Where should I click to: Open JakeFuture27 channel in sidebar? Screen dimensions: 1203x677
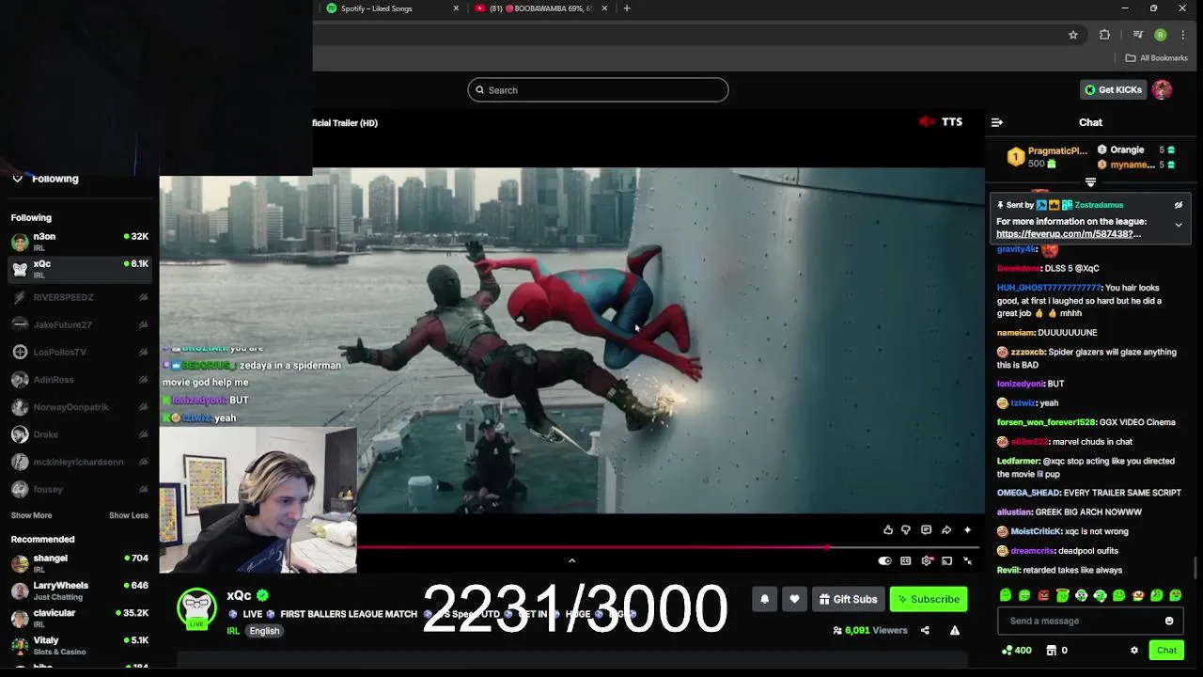(x=80, y=324)
